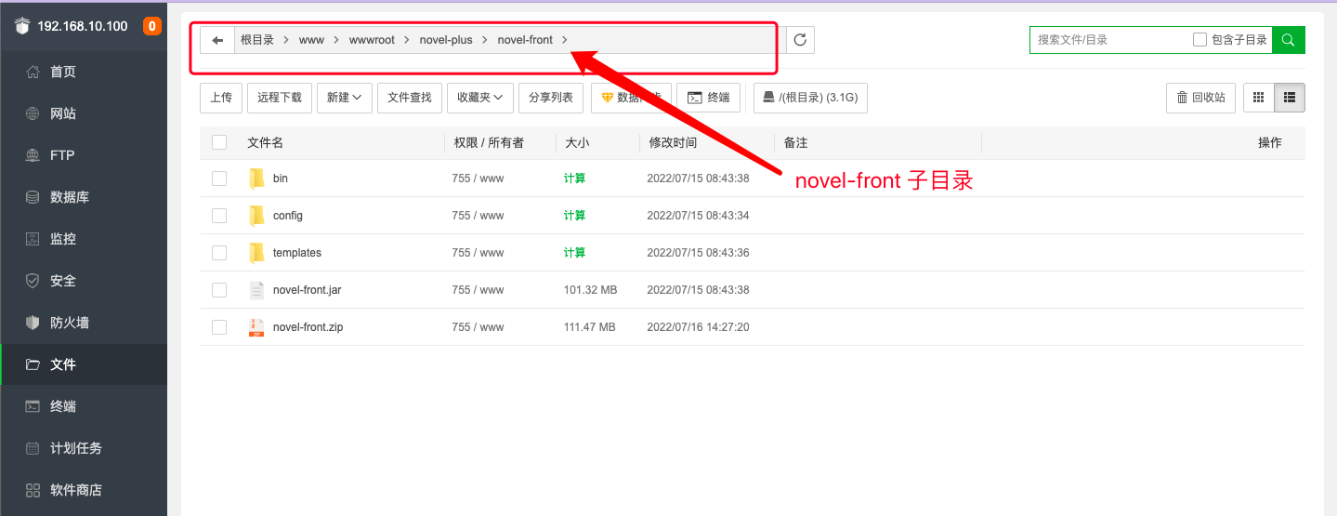Switch to grid view of files
The height and width of the screenshot is (516, 1337).
(1259, 98)
